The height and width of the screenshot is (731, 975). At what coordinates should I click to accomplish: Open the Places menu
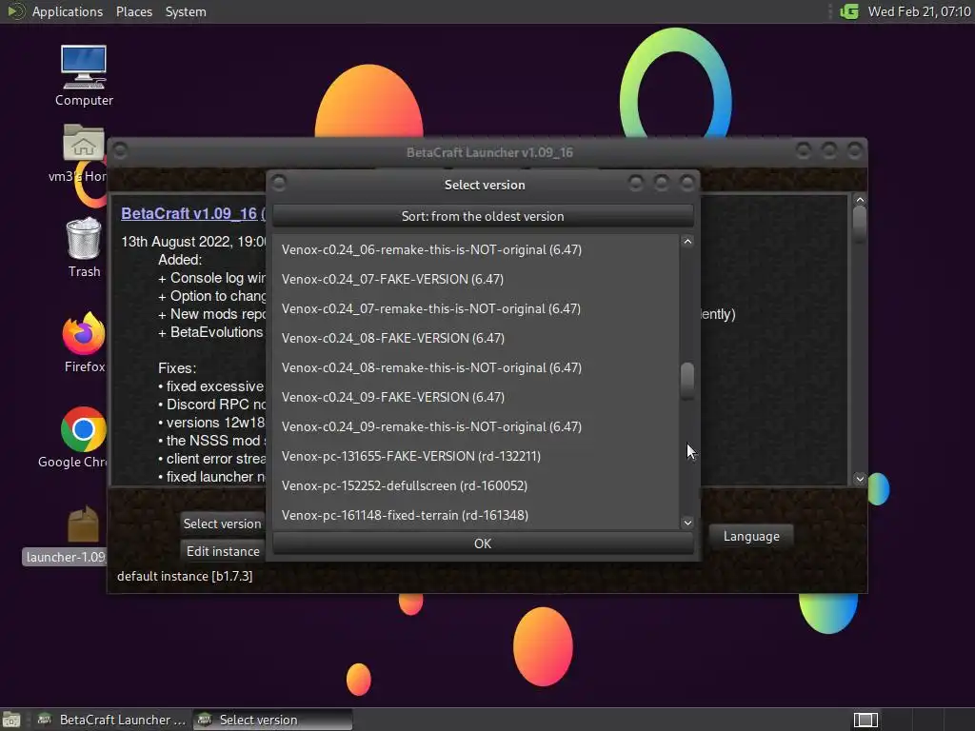[x=134, y=11]
